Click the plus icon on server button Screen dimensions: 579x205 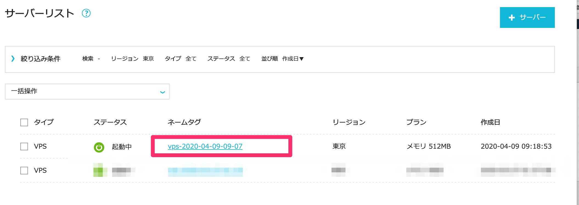coord(511,18)
